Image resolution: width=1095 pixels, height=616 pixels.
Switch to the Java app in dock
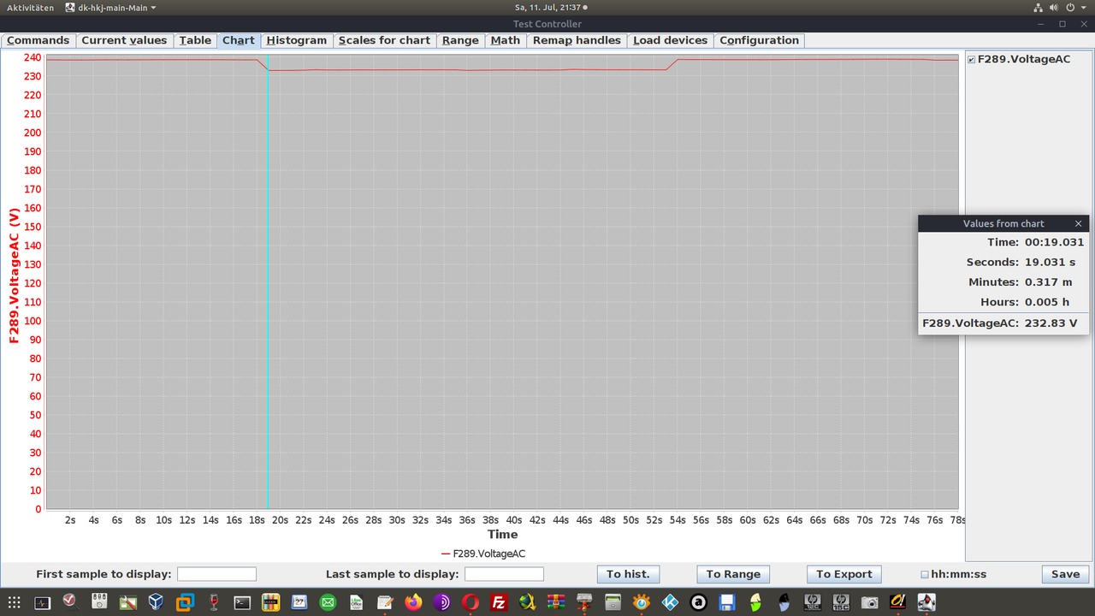(926, 603)
